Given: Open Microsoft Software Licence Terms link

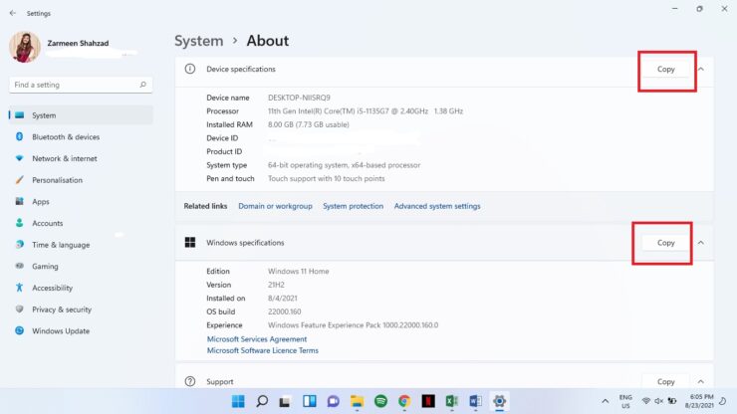Looking at the screenshot, I should [x=262, y=350].
